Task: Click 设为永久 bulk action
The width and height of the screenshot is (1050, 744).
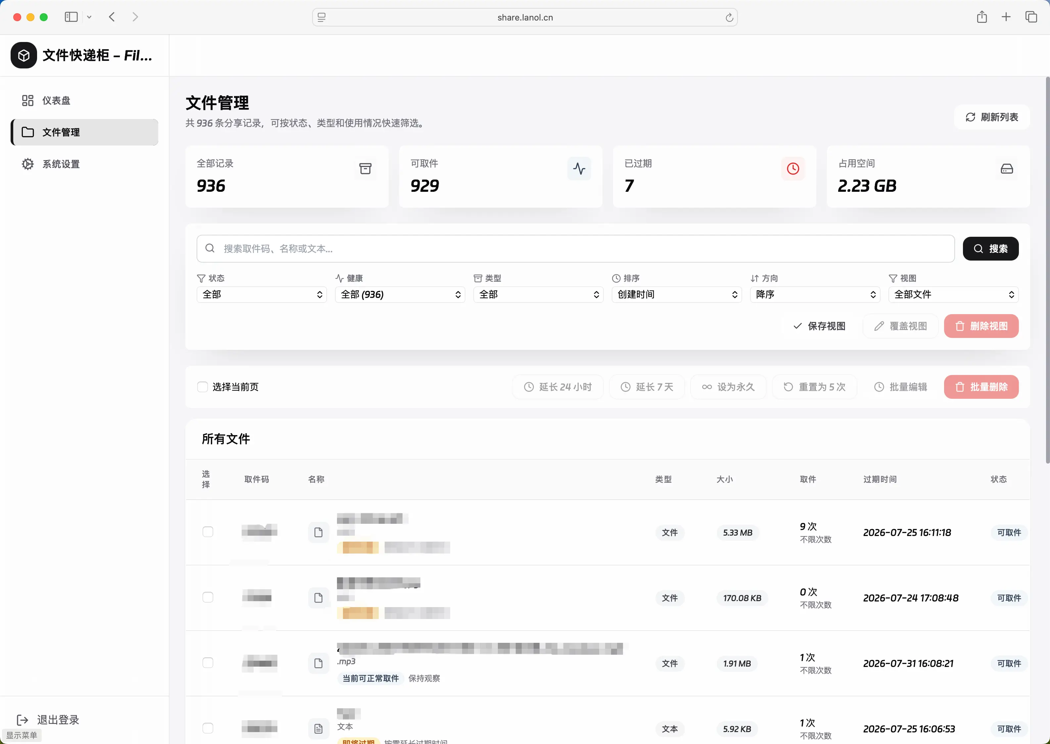Action: pyautogui.click(x=728, y=387)
